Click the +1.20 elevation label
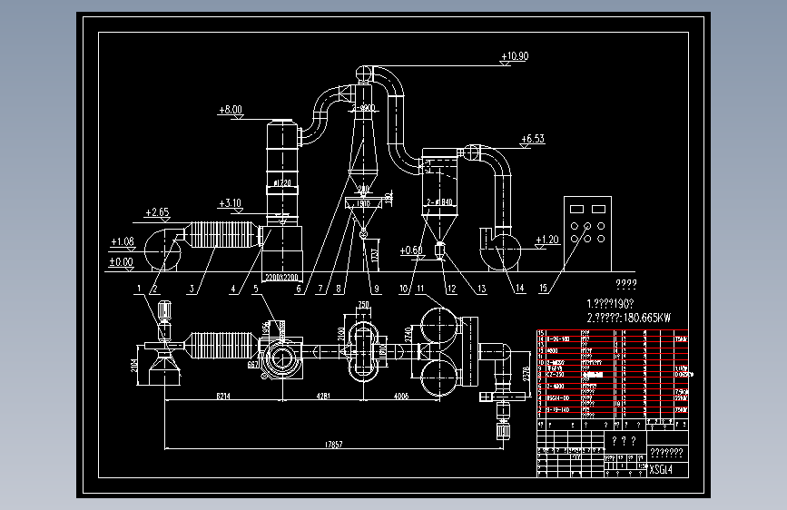The height and width of the screenshot is (510, 787). [547, 240]
